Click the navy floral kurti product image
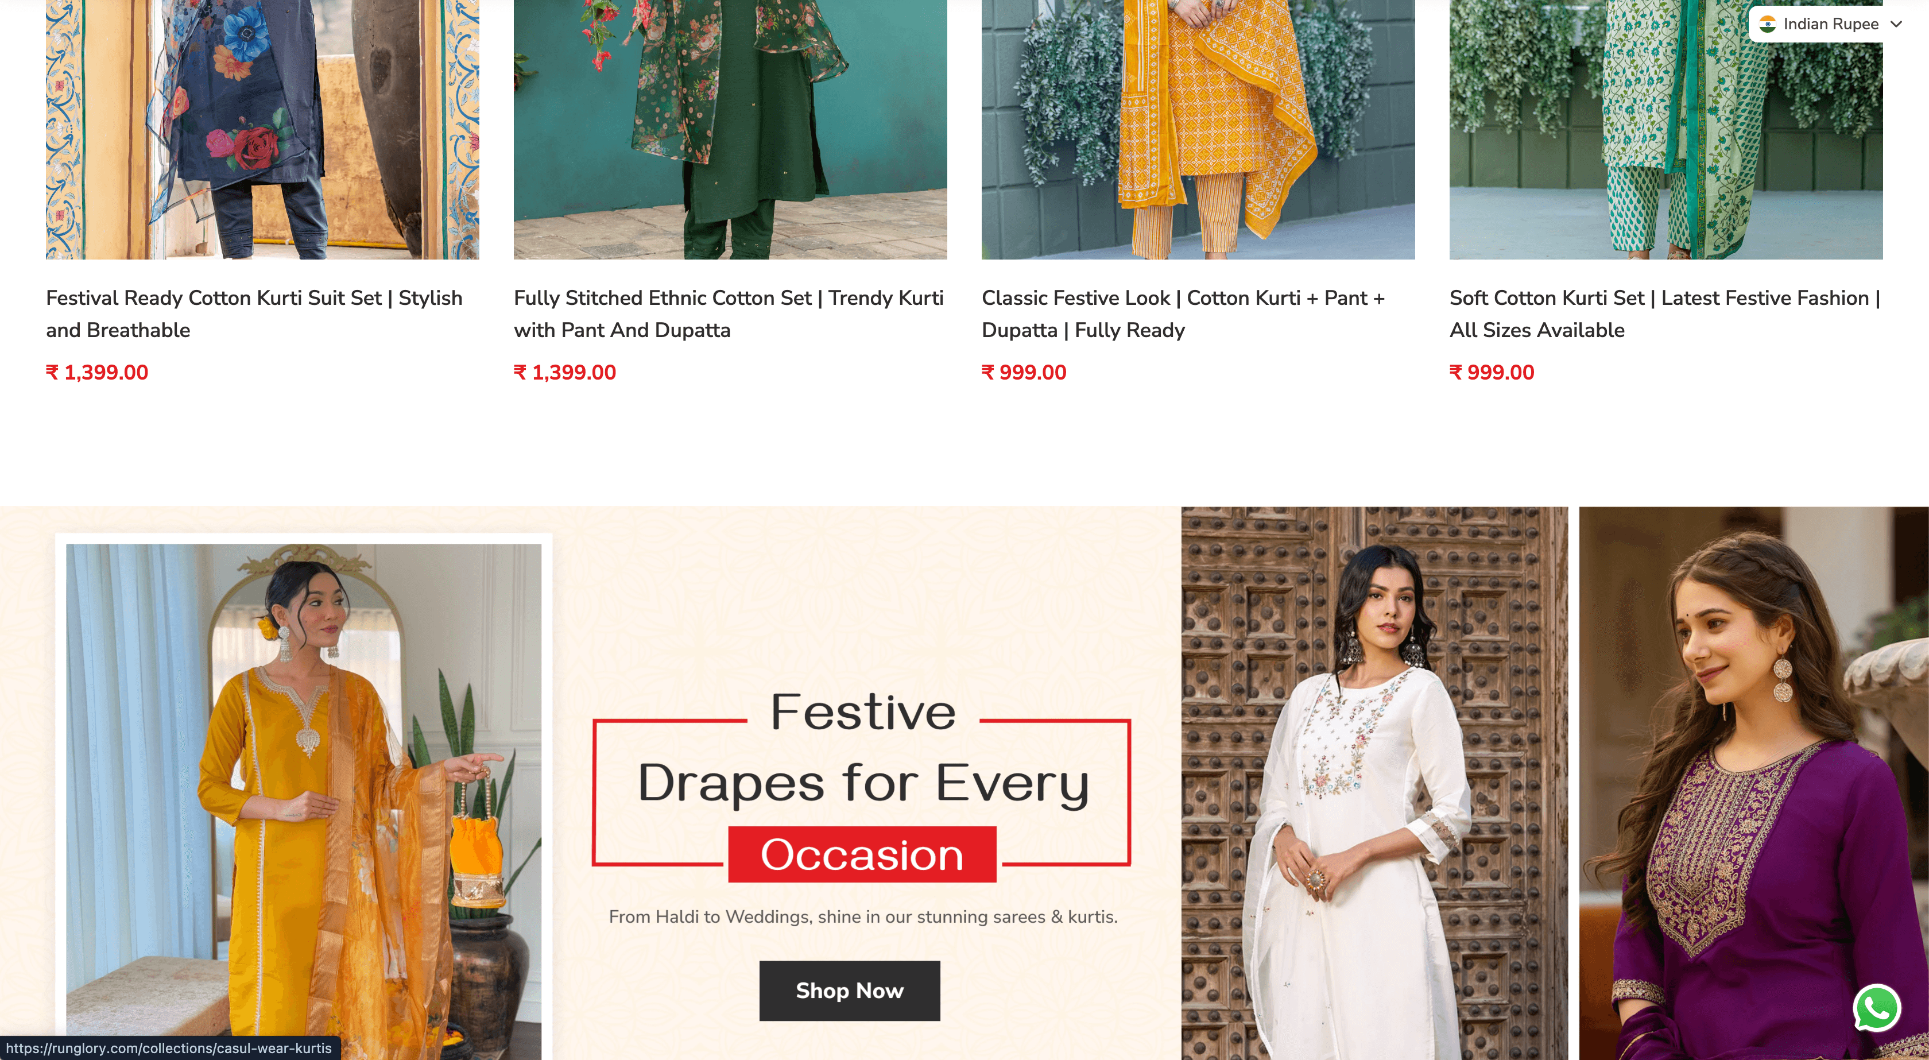The height and width of the screenshot is (1060, 1929). point(262,127)
